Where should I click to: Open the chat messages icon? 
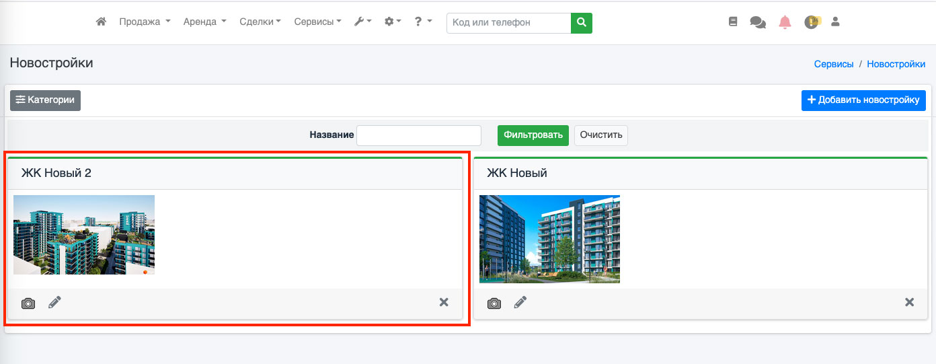[x=758, y=22]
